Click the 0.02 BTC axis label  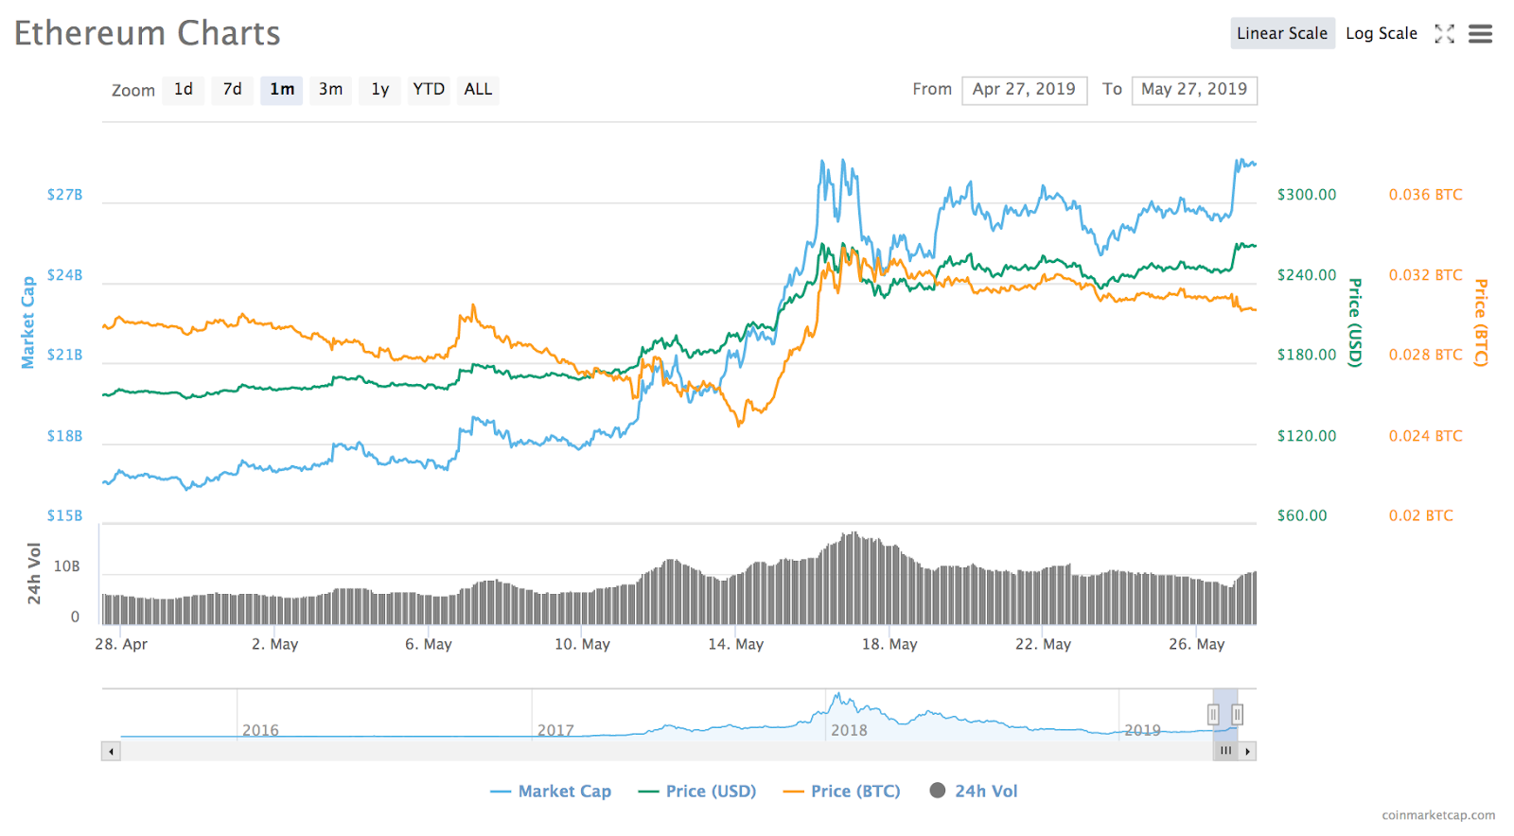[1421, 515]
